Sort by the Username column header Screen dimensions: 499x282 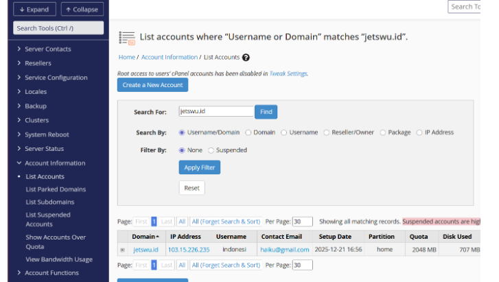click(231, 237)
